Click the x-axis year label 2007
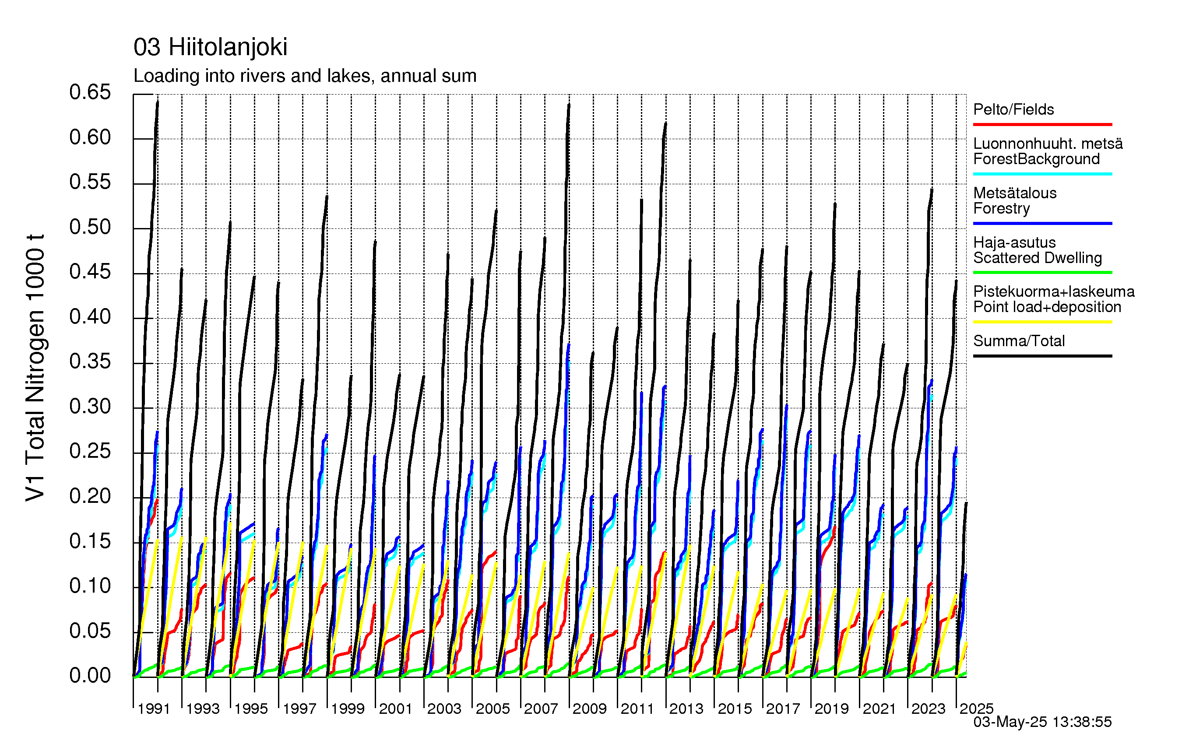 pos(541,709)
